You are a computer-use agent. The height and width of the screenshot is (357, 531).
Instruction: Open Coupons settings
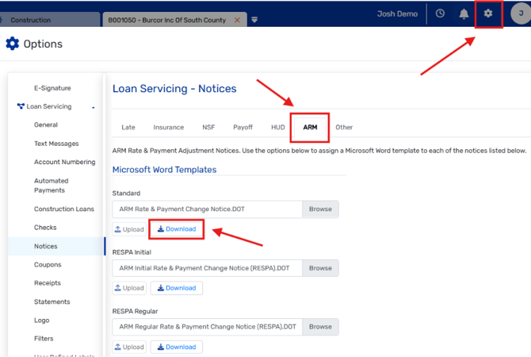(x=48, y=264)
